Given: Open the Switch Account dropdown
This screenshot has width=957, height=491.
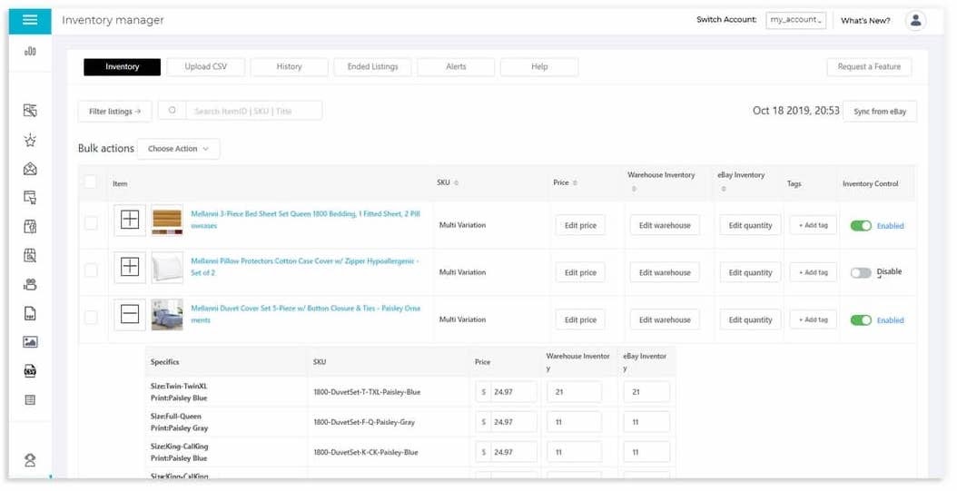Looking at the screenshot, I should tap(795, 20).
